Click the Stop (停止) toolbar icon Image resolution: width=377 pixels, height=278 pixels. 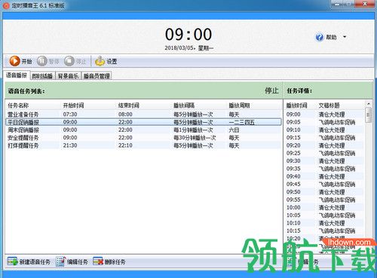pyautogui.click(x=69, y=61)
